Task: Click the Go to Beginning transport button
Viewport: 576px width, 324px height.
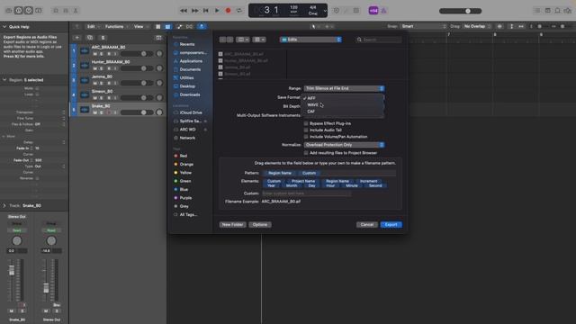Action: (x=206, y=11)
